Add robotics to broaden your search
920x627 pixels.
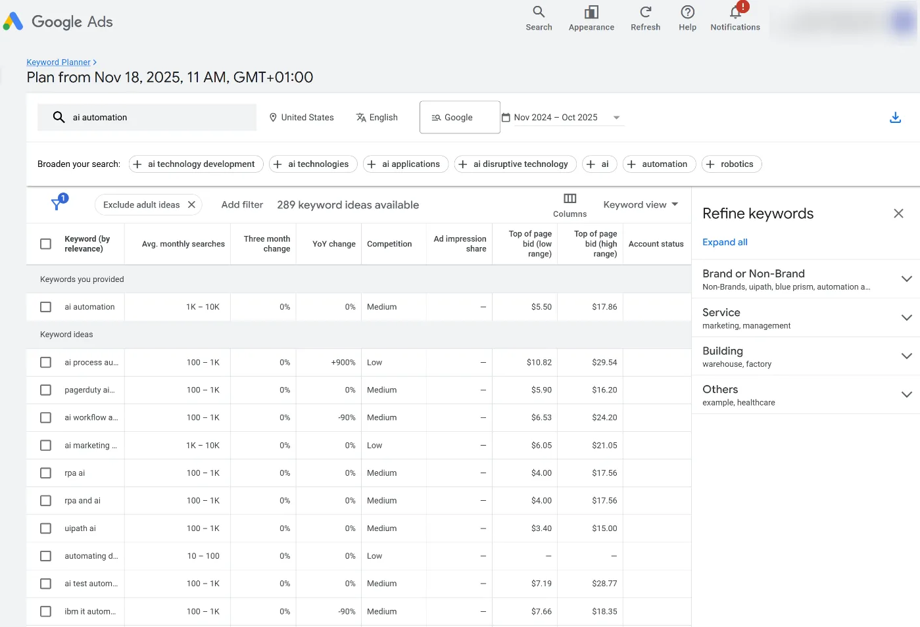coord(731,164)
